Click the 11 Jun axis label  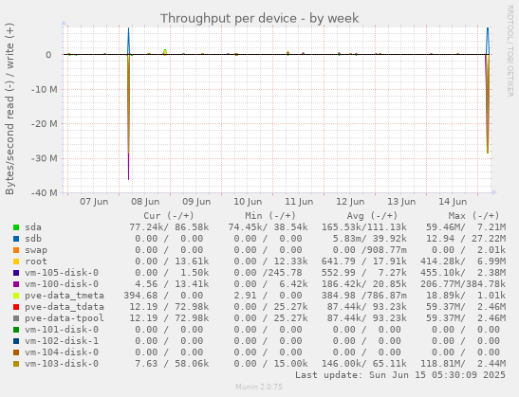(x=299, y=202)
